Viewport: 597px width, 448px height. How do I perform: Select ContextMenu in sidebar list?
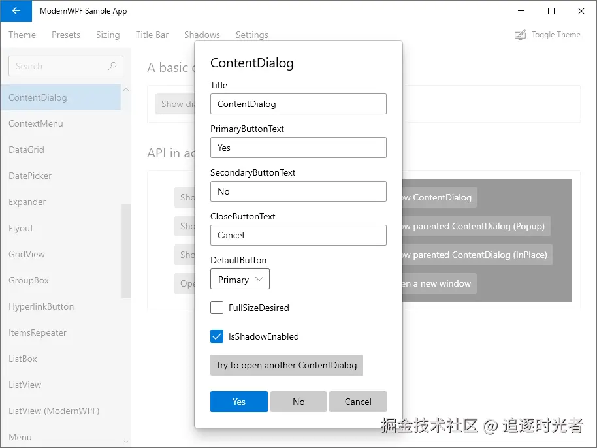61,123
